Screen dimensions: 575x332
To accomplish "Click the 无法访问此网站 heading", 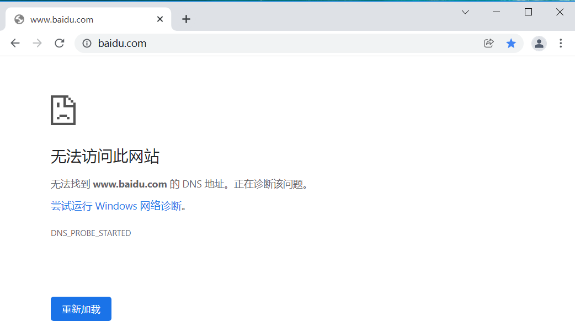I will (x=105, y=157).
